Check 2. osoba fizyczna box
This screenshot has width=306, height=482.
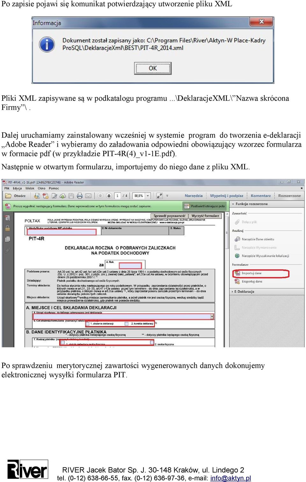click(152, 342)
